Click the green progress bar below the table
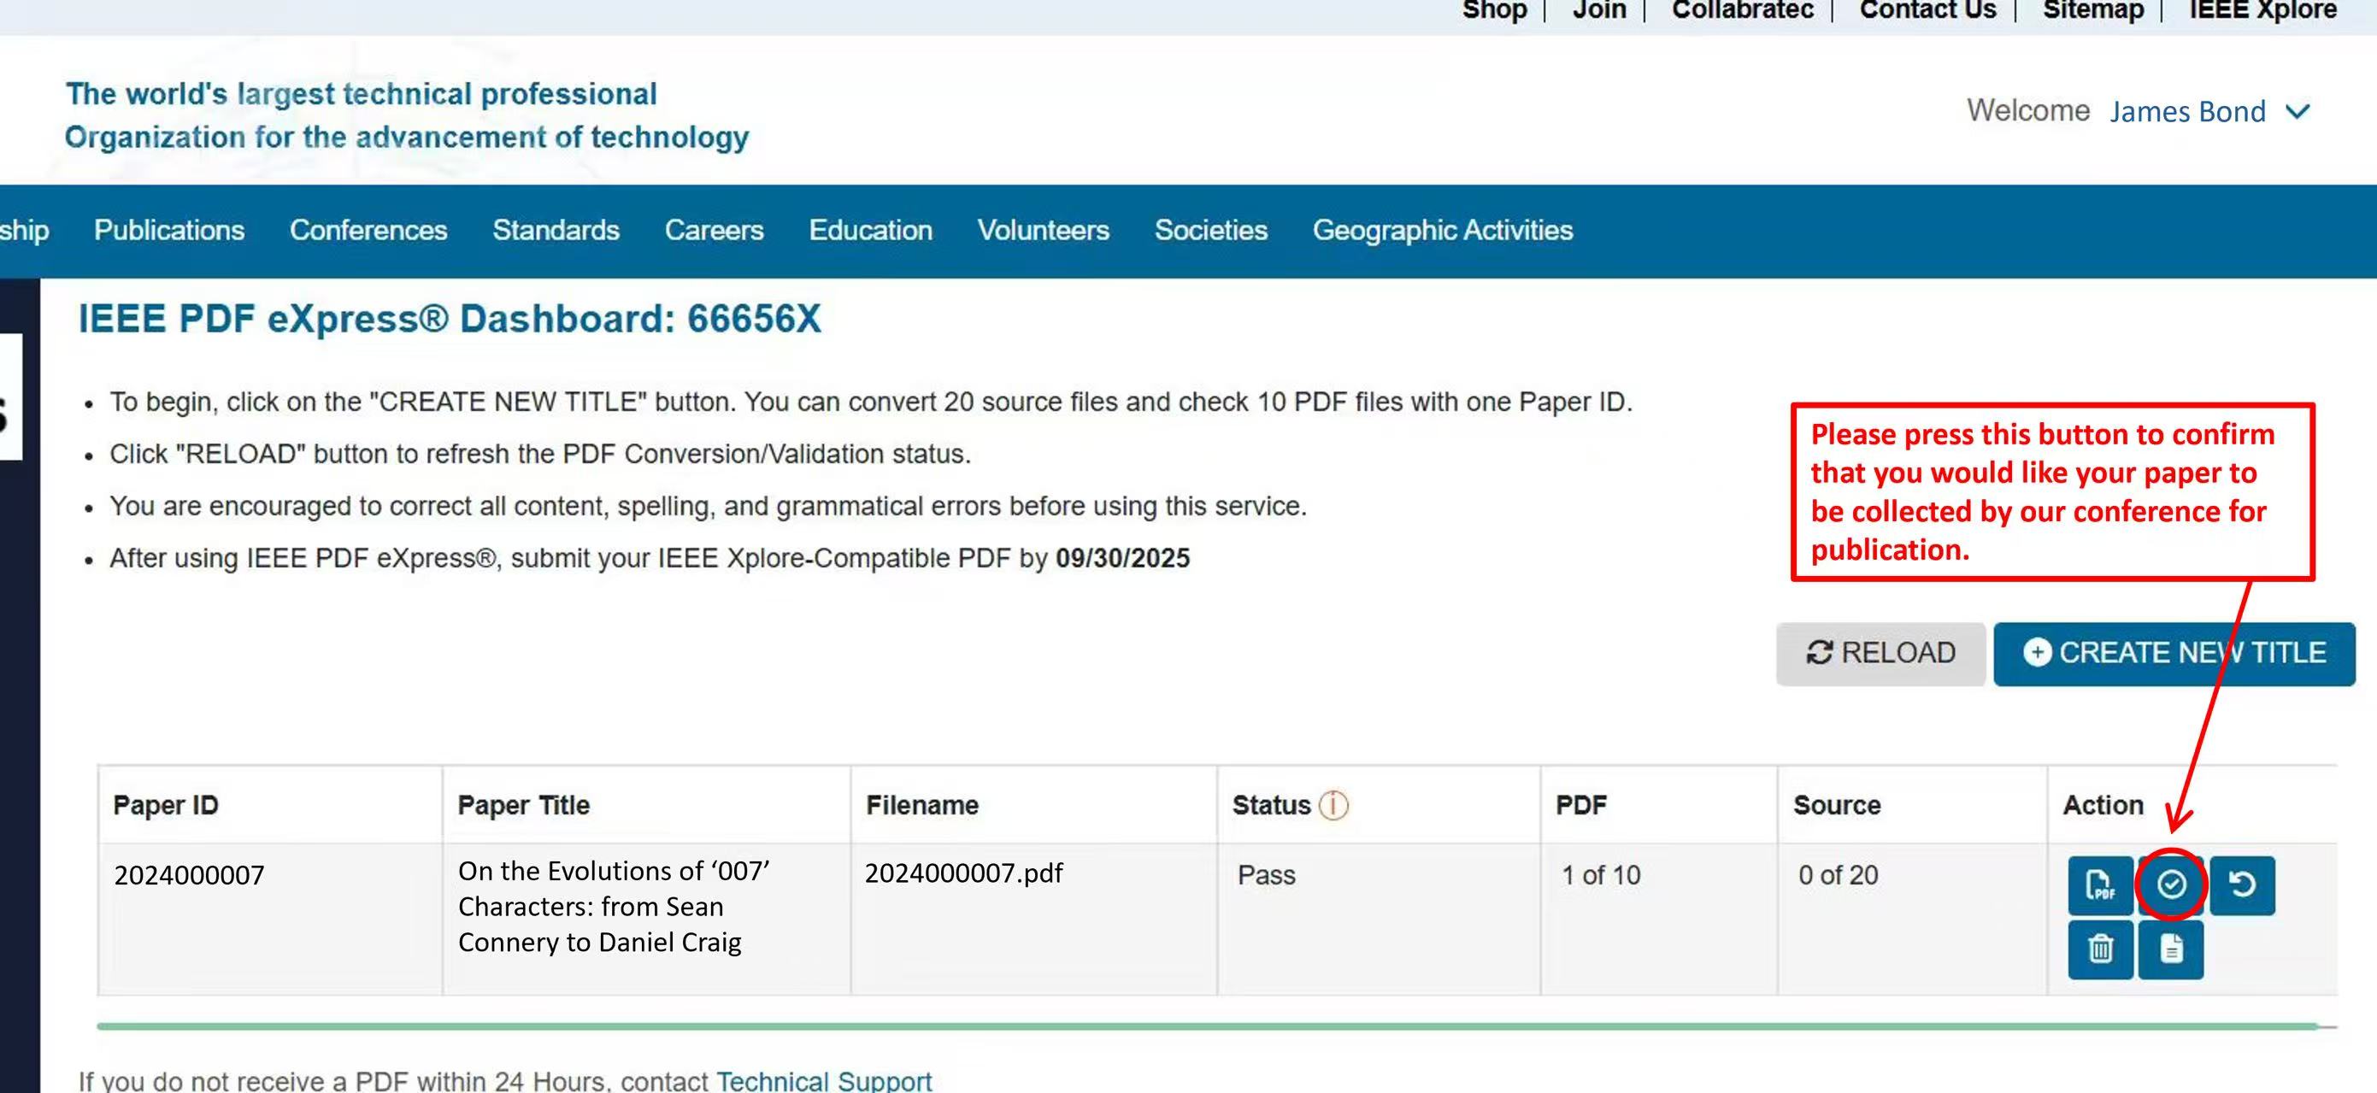Viewport: 2377px width, 1093px height. (x=1199, y=1024)
